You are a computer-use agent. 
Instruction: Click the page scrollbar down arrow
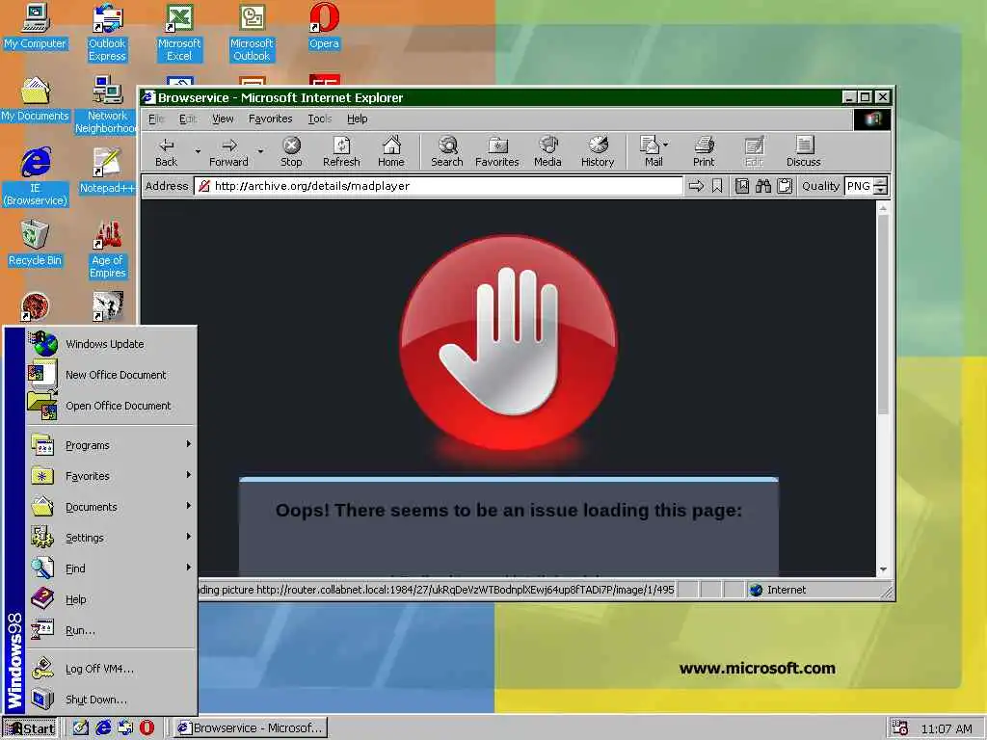tap(883, 568)
